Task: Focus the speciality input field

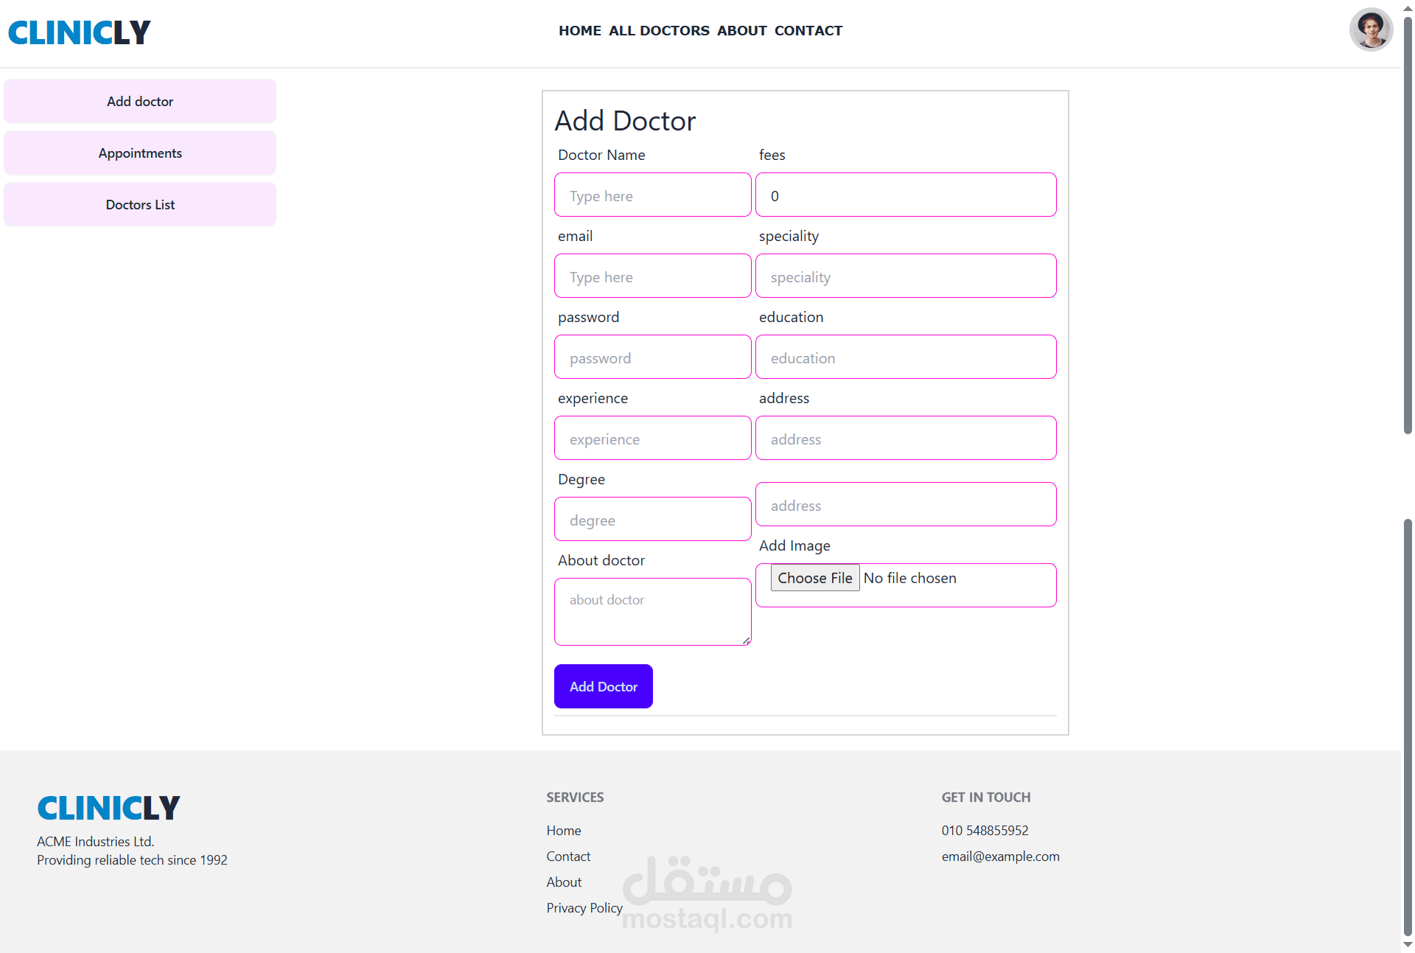Action: [905, 276]
